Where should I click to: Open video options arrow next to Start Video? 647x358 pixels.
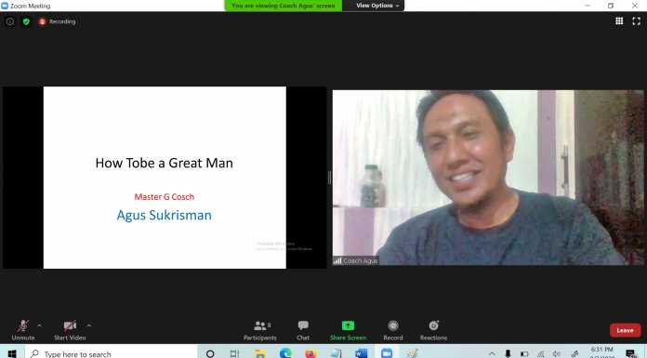[88, 325]
